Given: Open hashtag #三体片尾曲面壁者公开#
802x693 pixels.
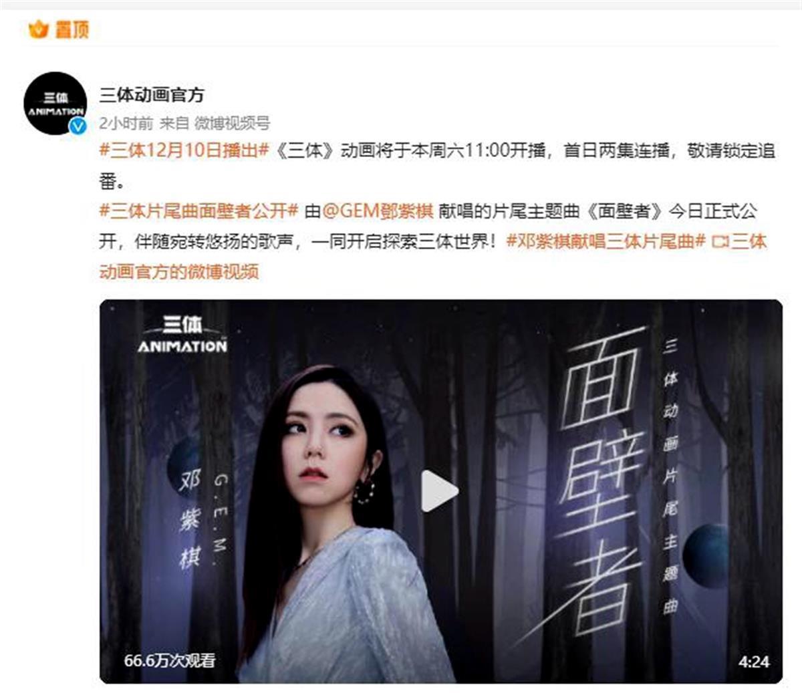Looking at the screenshot, I should [198, 211].
